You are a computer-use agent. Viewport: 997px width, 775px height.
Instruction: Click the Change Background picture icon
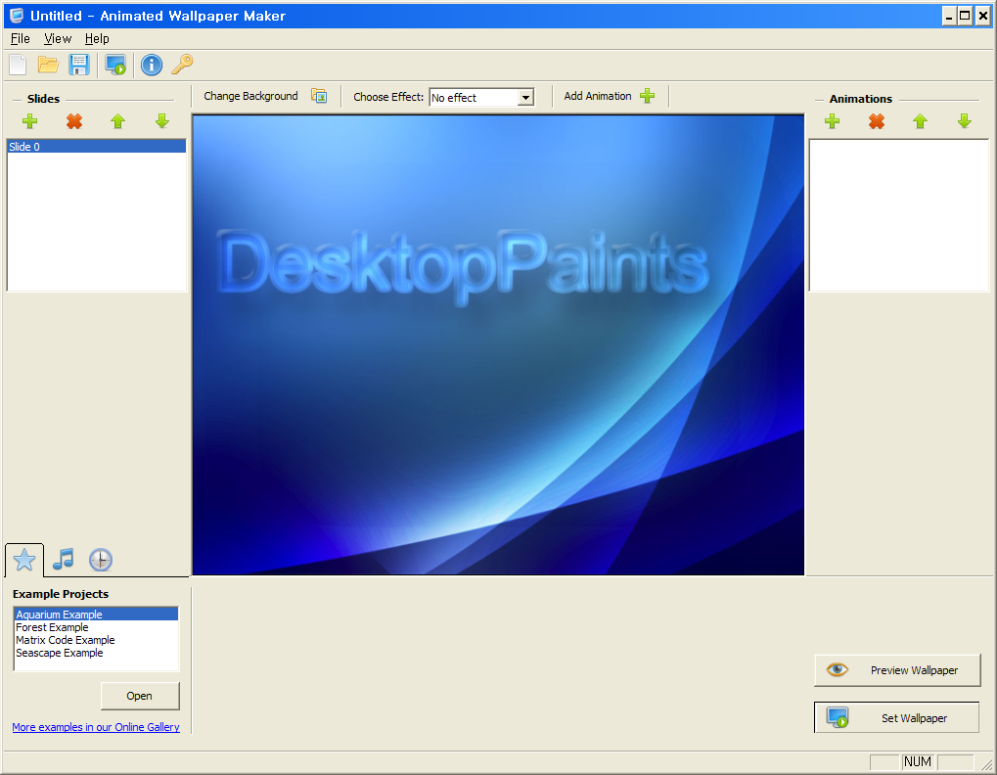pos(319,96)
